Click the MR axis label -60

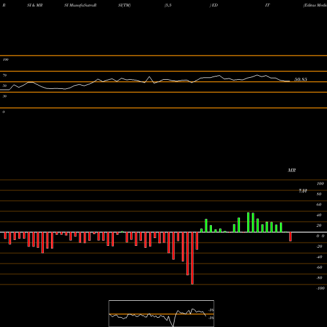point(319,267)
